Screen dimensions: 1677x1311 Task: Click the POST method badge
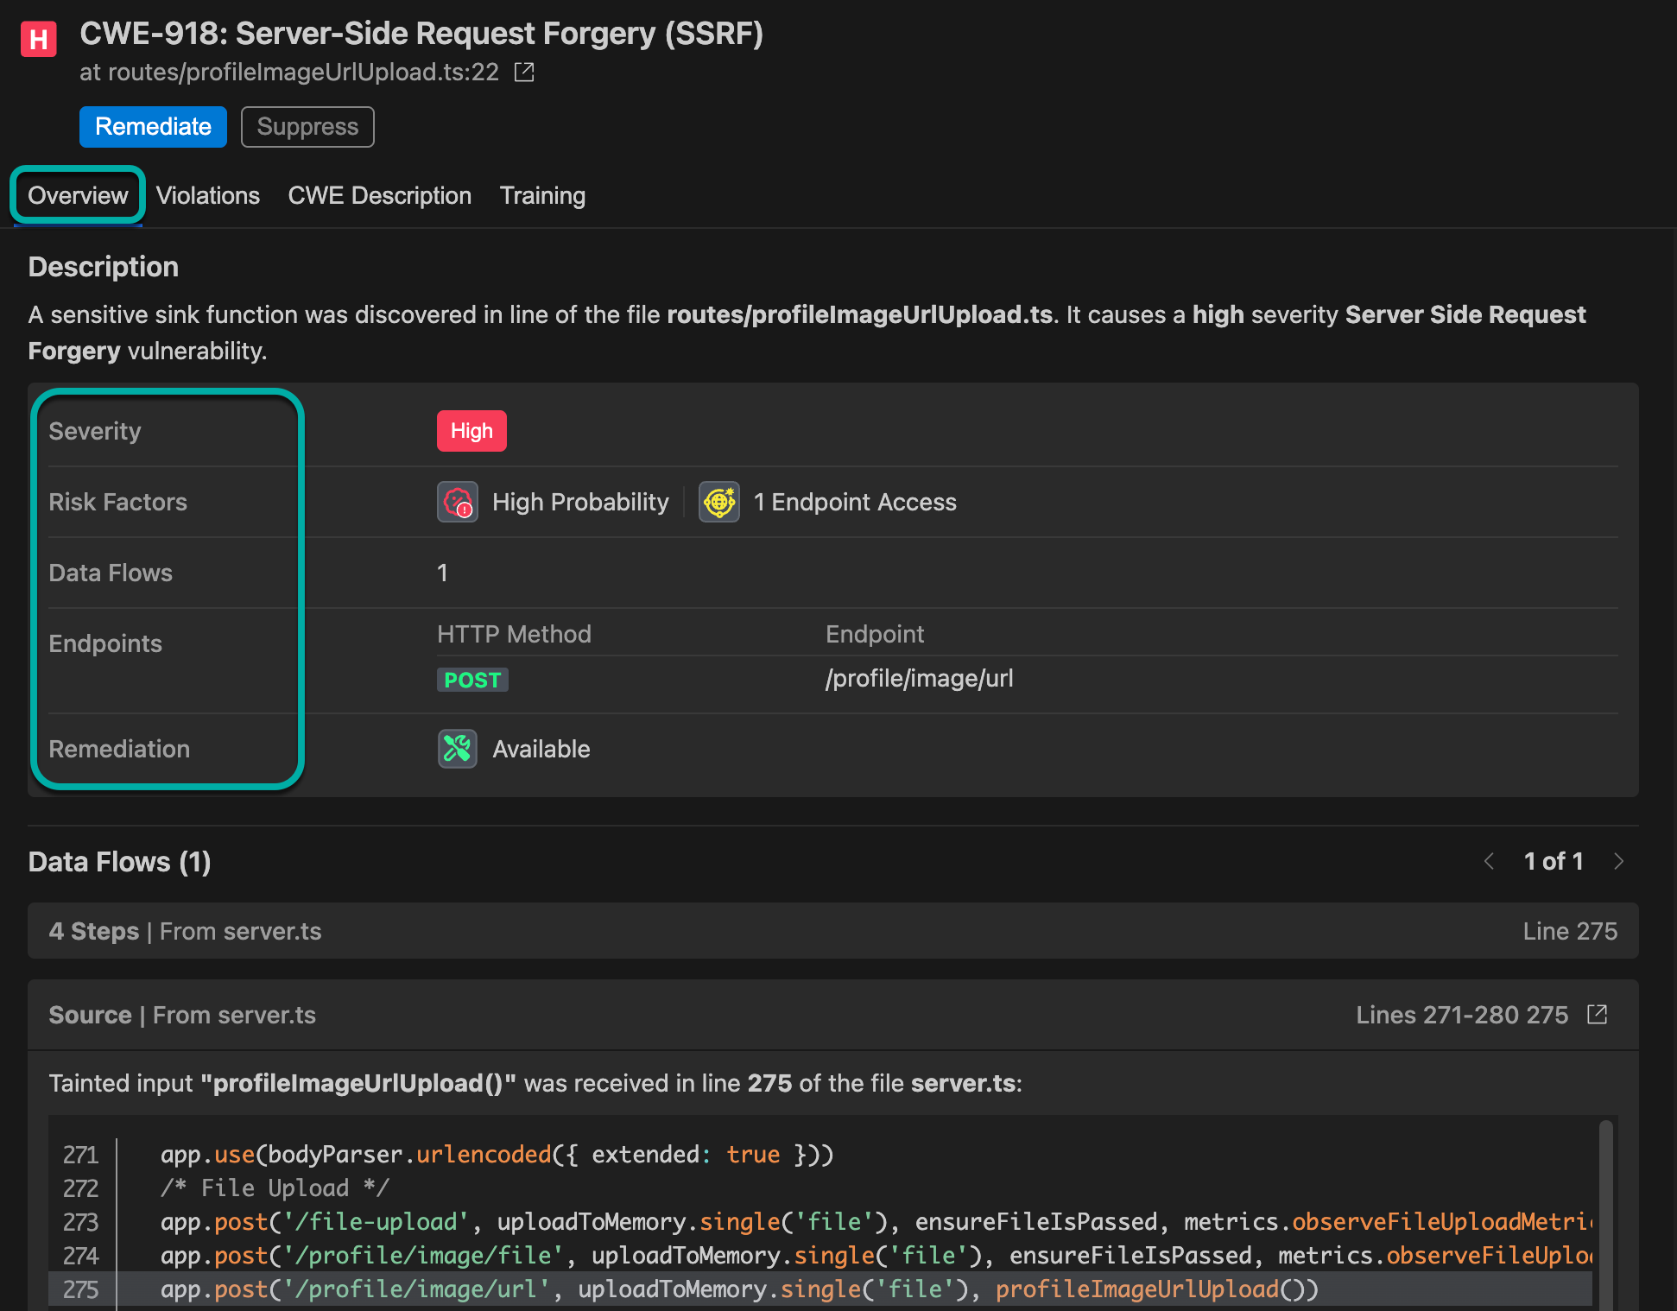[472, 680]
